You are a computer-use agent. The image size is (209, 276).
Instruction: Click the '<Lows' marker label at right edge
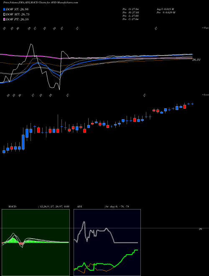(206, 95)
